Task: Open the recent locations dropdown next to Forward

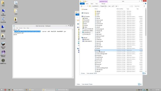Action: click(86, 6)
